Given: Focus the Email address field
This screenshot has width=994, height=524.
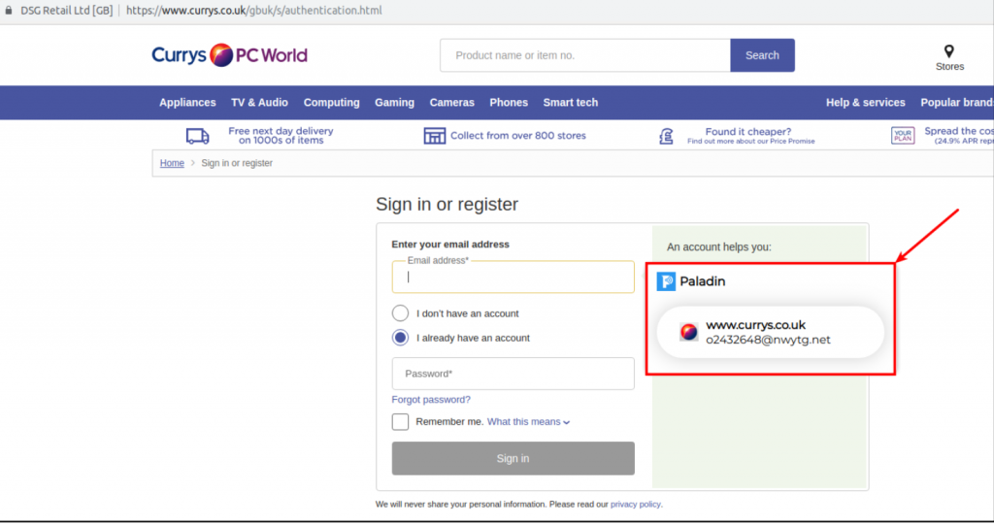Looking at the screenshot, I should (513, 277).
